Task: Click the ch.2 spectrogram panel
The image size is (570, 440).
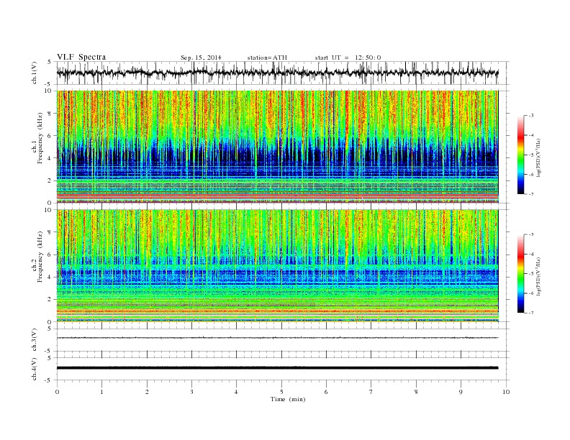Action: (x=277, y=266)
